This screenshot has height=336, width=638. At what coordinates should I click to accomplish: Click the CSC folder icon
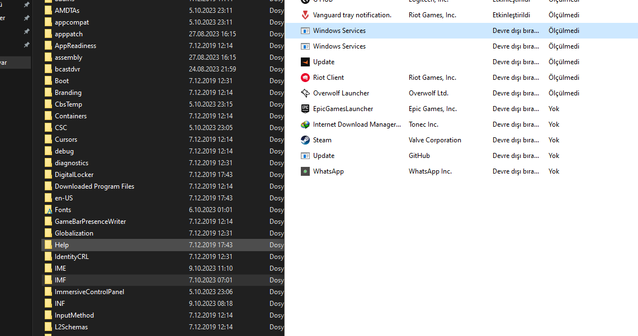(49, 128)
